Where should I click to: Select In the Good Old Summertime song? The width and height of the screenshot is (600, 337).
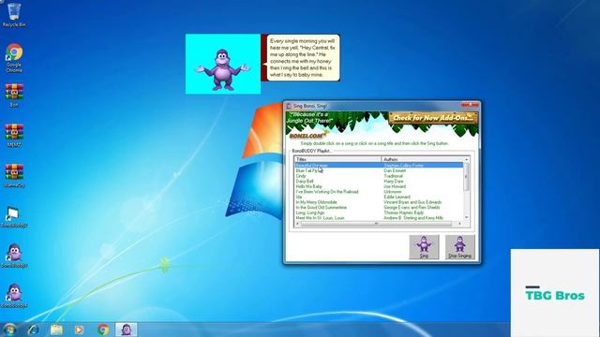coord(321,207)
